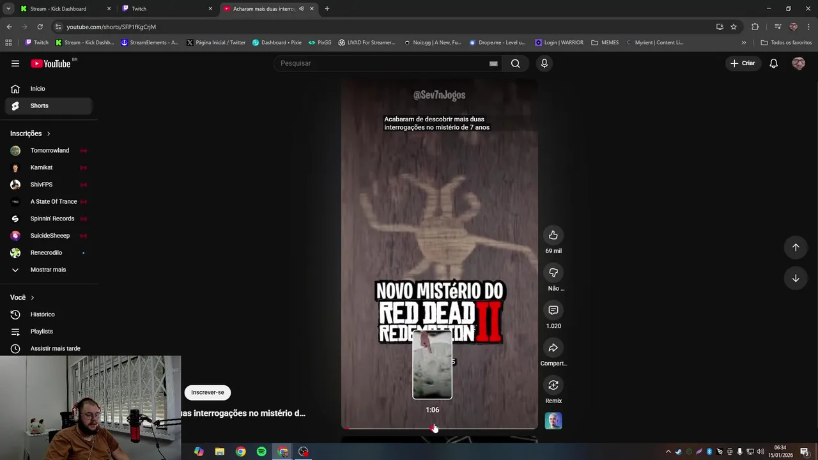
Task: Open MEMES bookmark folder
Action: 605,43
